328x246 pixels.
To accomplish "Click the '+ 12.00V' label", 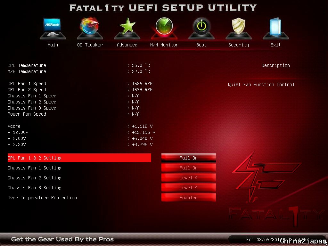I will pyautogui.click(x=18, y=132).
